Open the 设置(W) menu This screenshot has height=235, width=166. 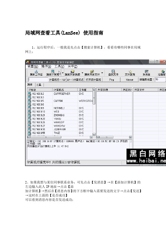tap(33, 66)
